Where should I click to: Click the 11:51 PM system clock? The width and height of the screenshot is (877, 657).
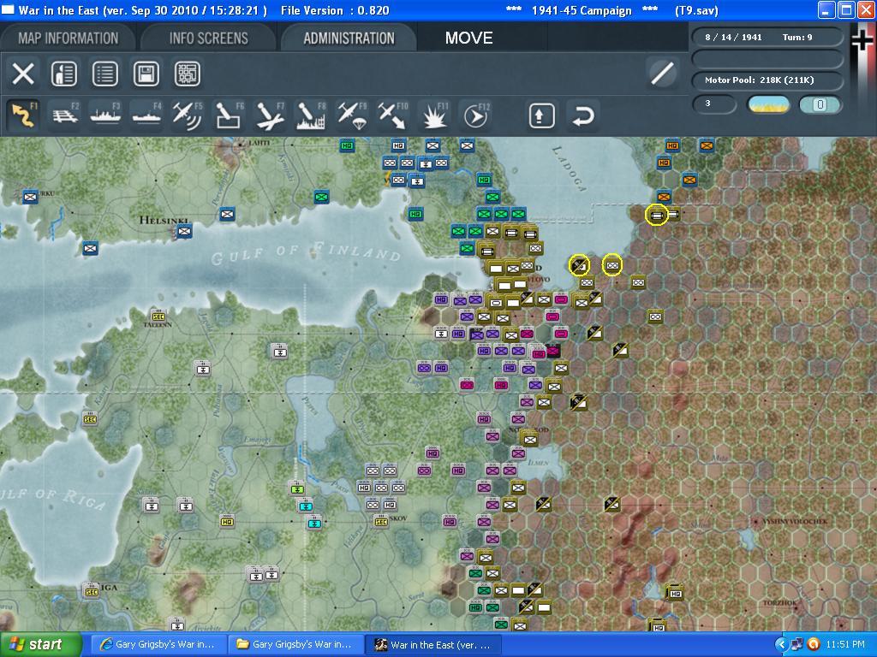pyautogui.click(x=845, y=645)
